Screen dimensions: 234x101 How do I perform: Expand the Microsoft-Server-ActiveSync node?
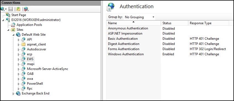(x=19, y=69)
